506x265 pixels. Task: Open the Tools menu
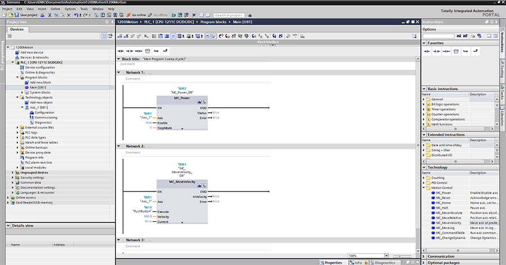[x=84, y=9]
